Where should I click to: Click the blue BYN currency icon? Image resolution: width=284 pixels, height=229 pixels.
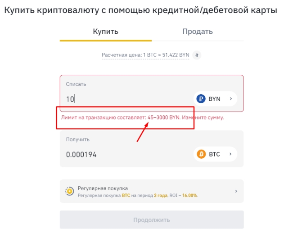pos(201,99)
